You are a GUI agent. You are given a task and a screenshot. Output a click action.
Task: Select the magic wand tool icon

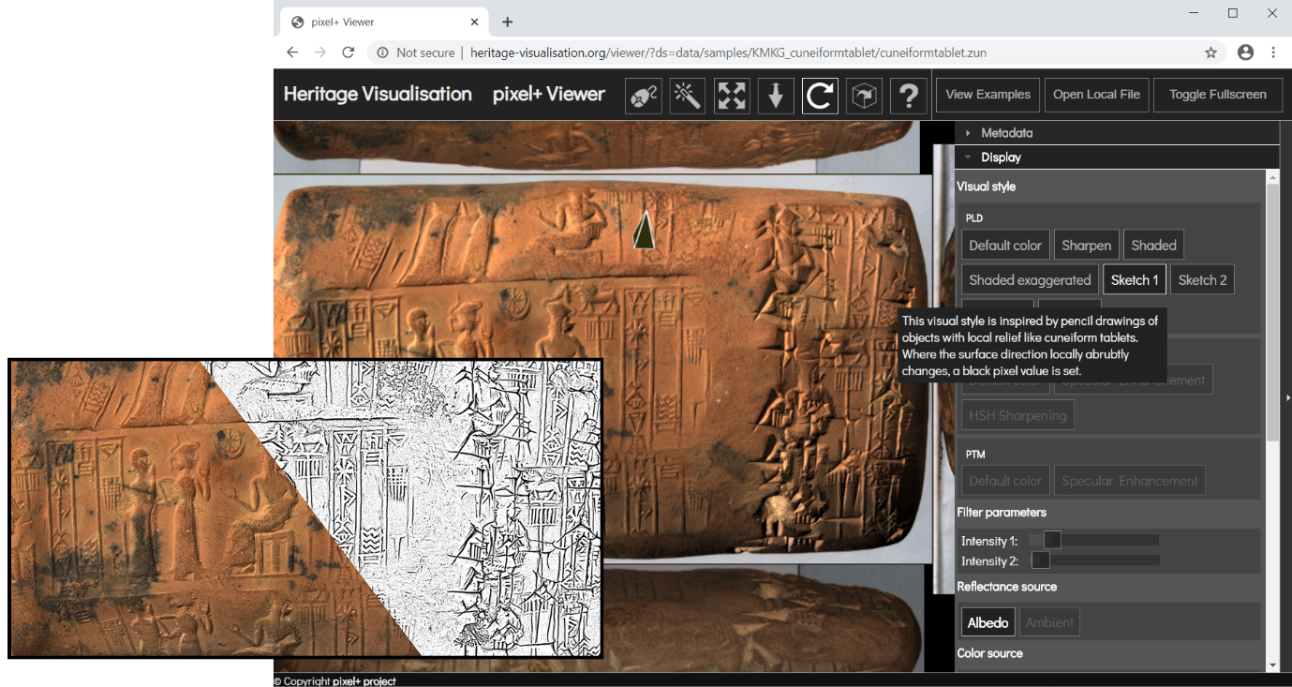688,95
